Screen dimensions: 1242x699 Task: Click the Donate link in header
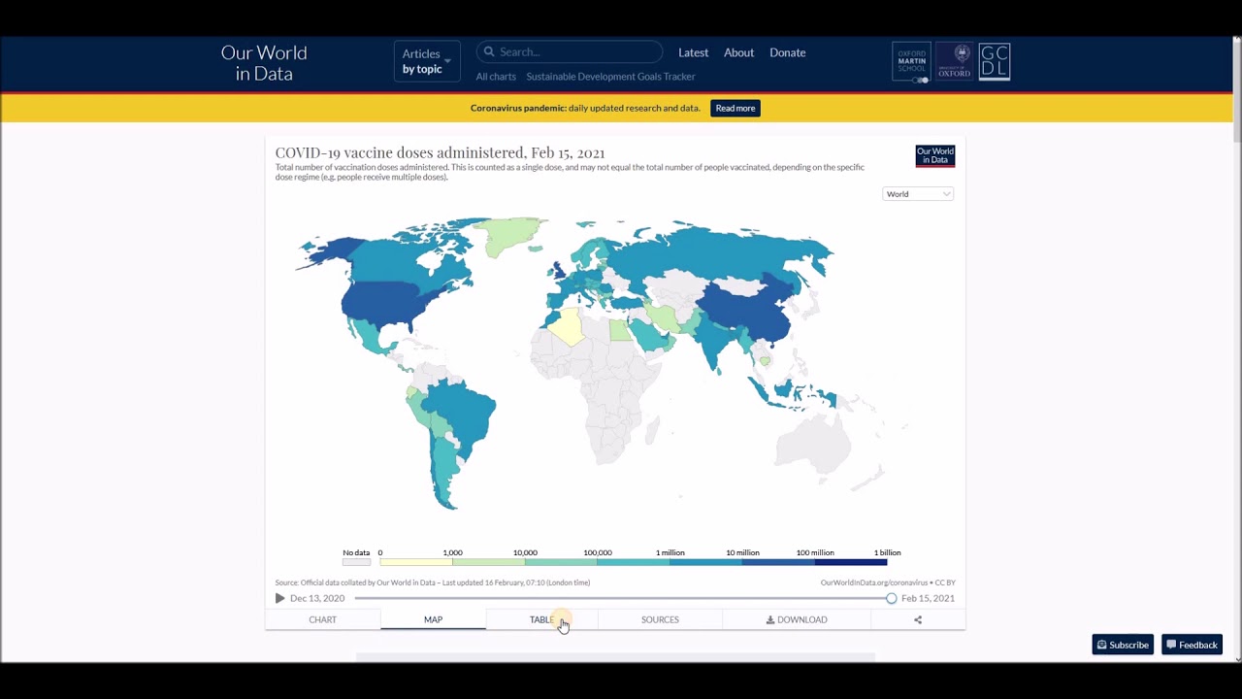click(x=787, y=52)
